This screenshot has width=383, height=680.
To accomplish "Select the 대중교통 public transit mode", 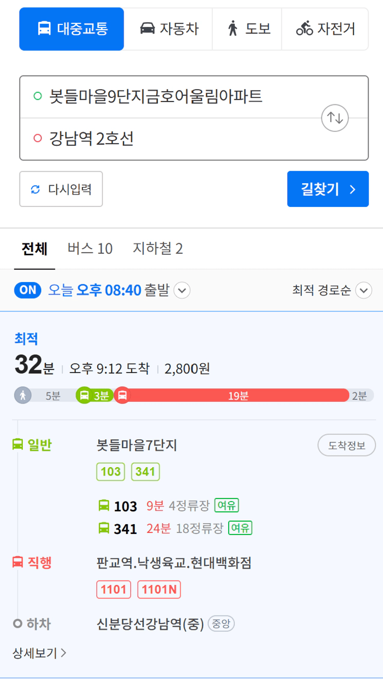I will click(72, 29).
